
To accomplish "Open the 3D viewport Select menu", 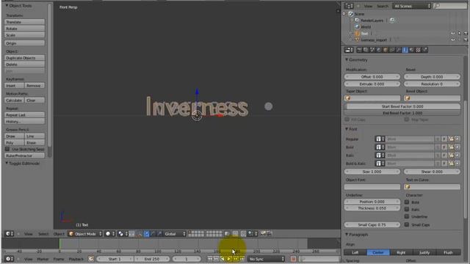I will tap(43, 234).
